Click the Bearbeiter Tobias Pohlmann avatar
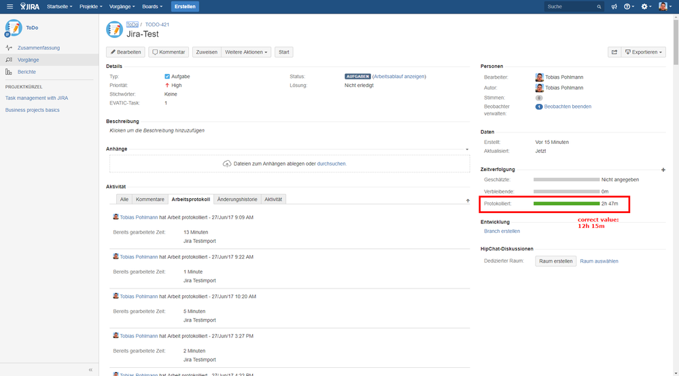Image resolution: width=679 pixels, height=376 pixels. pos(539,77)
